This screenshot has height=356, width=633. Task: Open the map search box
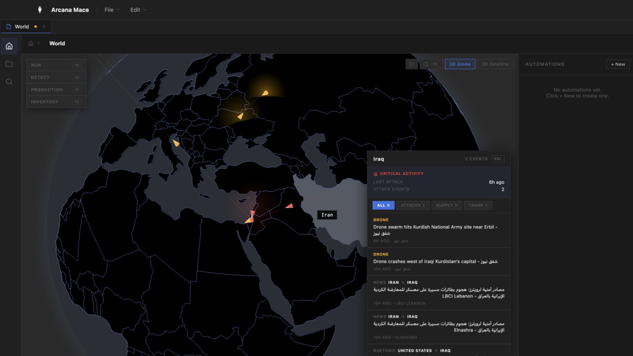(x=431, y=64)
